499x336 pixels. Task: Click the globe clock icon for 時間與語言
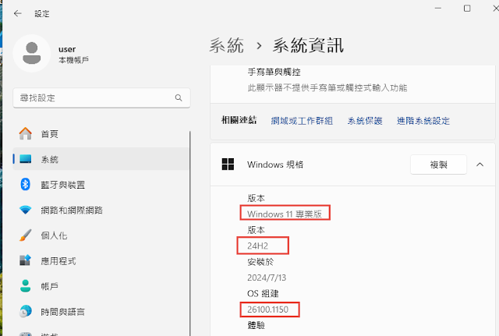pyautogui.click(x=25, y=311)
